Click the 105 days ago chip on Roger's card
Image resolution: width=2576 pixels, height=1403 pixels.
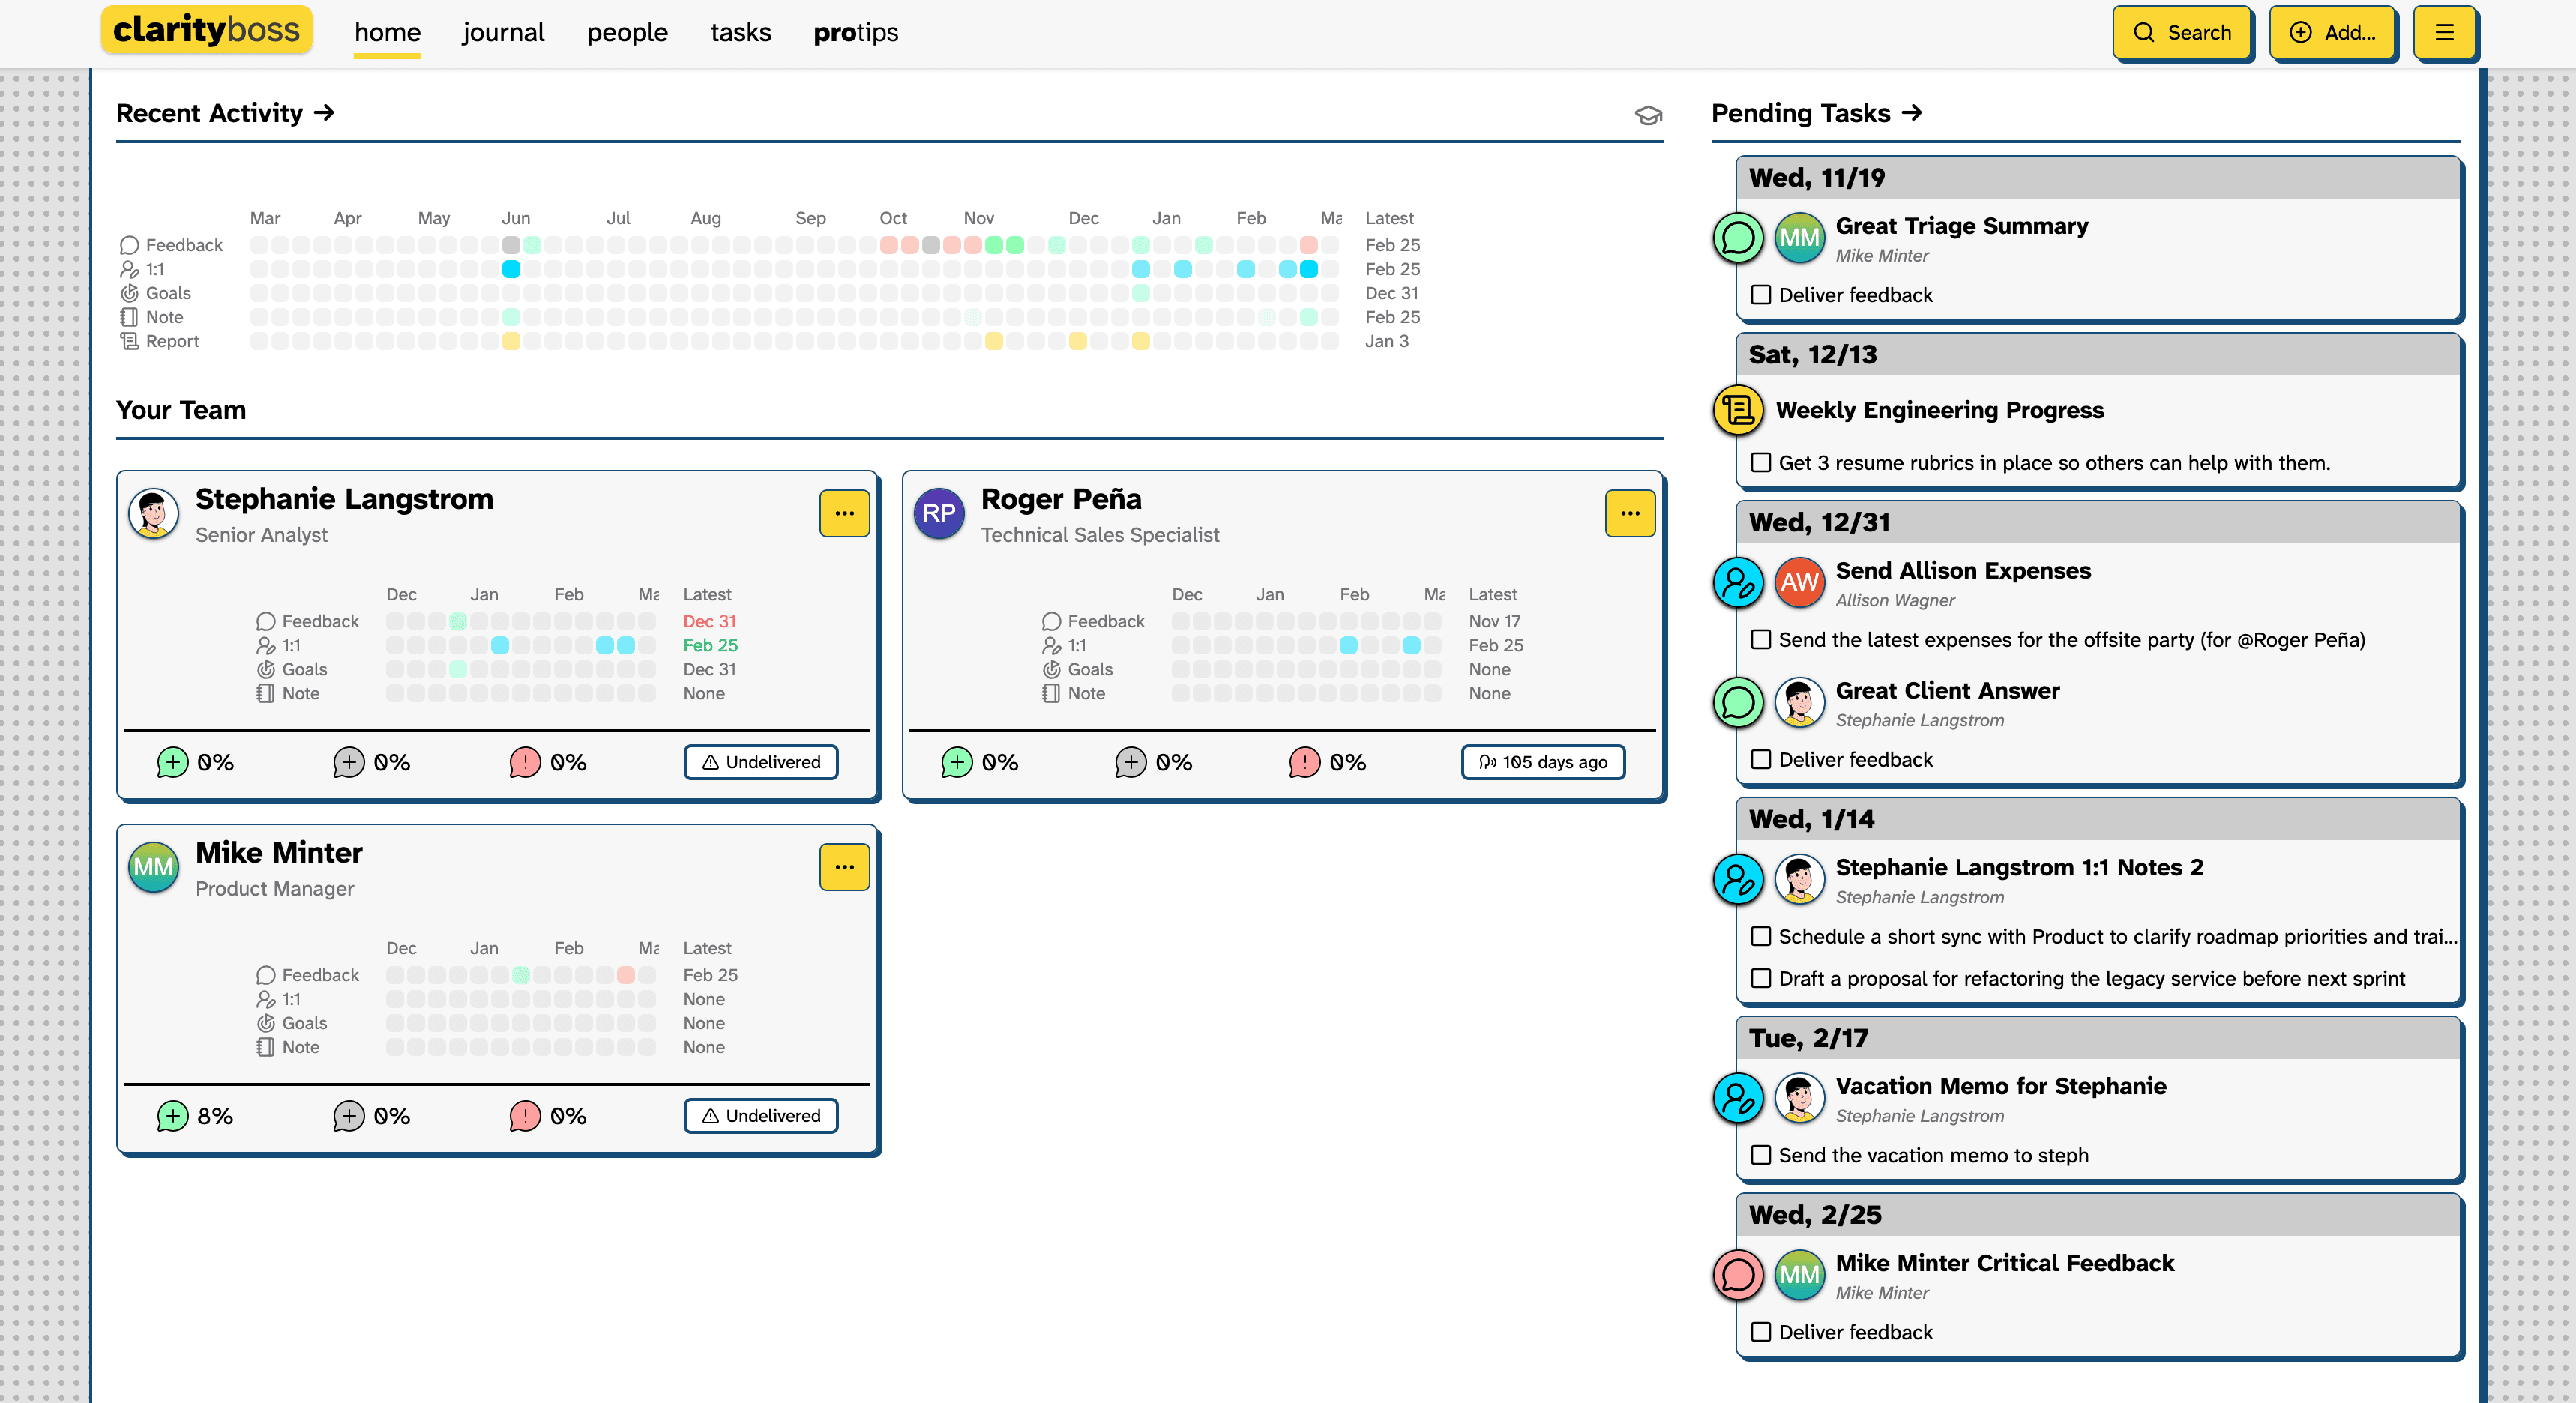coord(1542,762)
